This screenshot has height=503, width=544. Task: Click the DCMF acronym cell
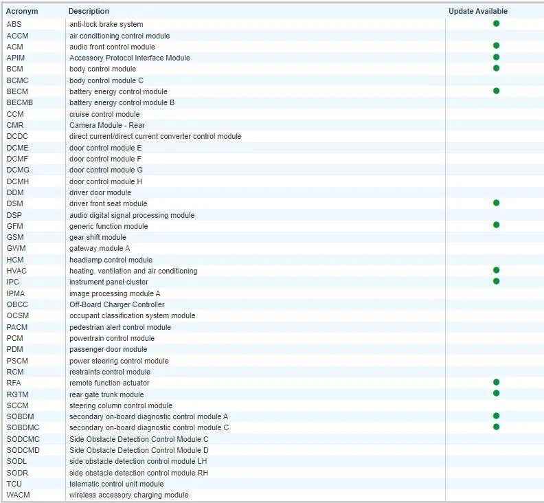pos(17,159)
